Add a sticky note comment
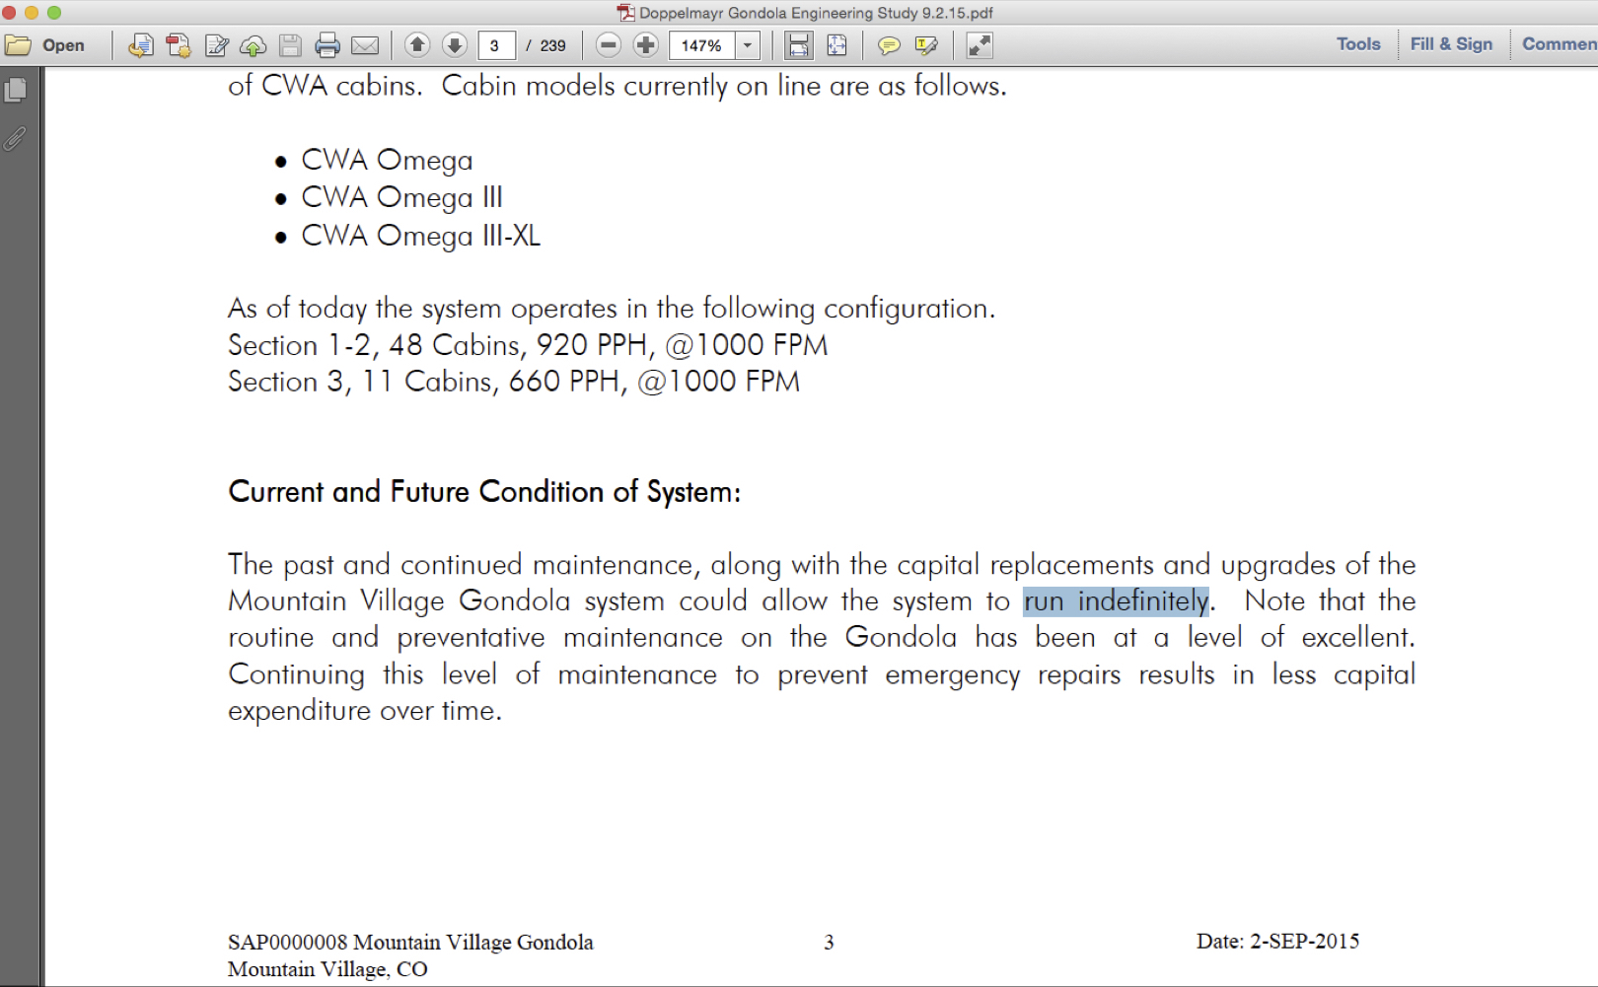Image resolution: width=1598 pixels, height=987 pixels. tap(889, 45)
